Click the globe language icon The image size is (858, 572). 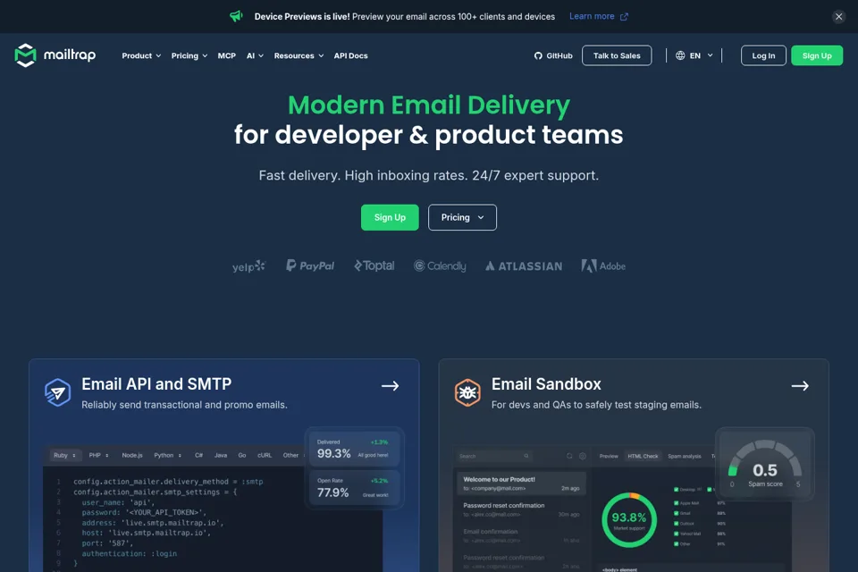pos(680,55)
